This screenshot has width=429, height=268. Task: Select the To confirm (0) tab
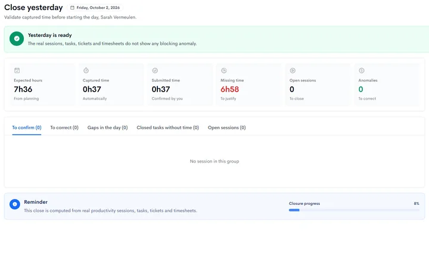(27, 127)
